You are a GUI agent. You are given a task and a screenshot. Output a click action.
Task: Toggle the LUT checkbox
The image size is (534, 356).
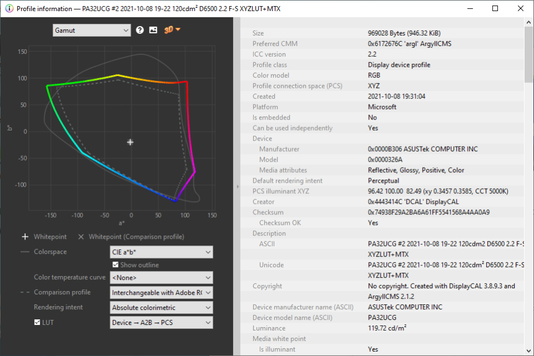pos(37,322)
